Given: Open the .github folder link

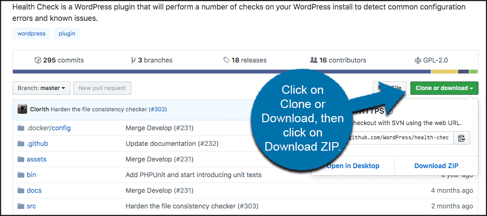Looking at the screenshot, I should [37, 144].
